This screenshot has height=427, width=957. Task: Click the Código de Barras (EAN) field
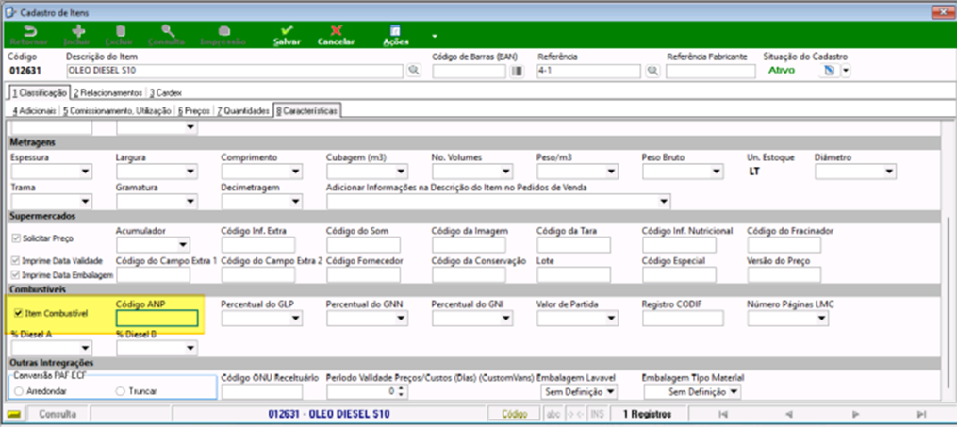[x=470, y=72]
